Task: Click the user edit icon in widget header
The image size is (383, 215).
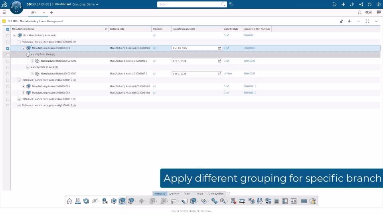Action: pos(350,21)
